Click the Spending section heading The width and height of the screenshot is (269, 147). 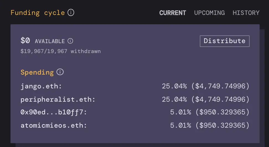37,72
